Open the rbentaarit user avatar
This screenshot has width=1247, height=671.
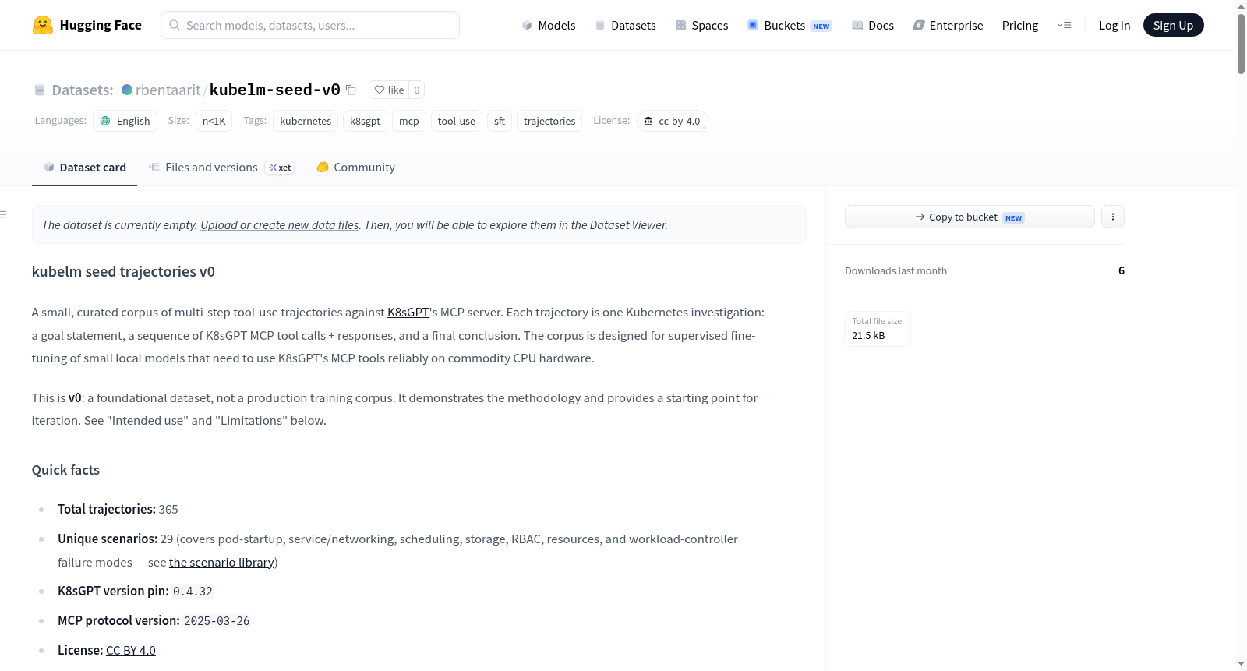pyautogui.click(x=127, y=90)
